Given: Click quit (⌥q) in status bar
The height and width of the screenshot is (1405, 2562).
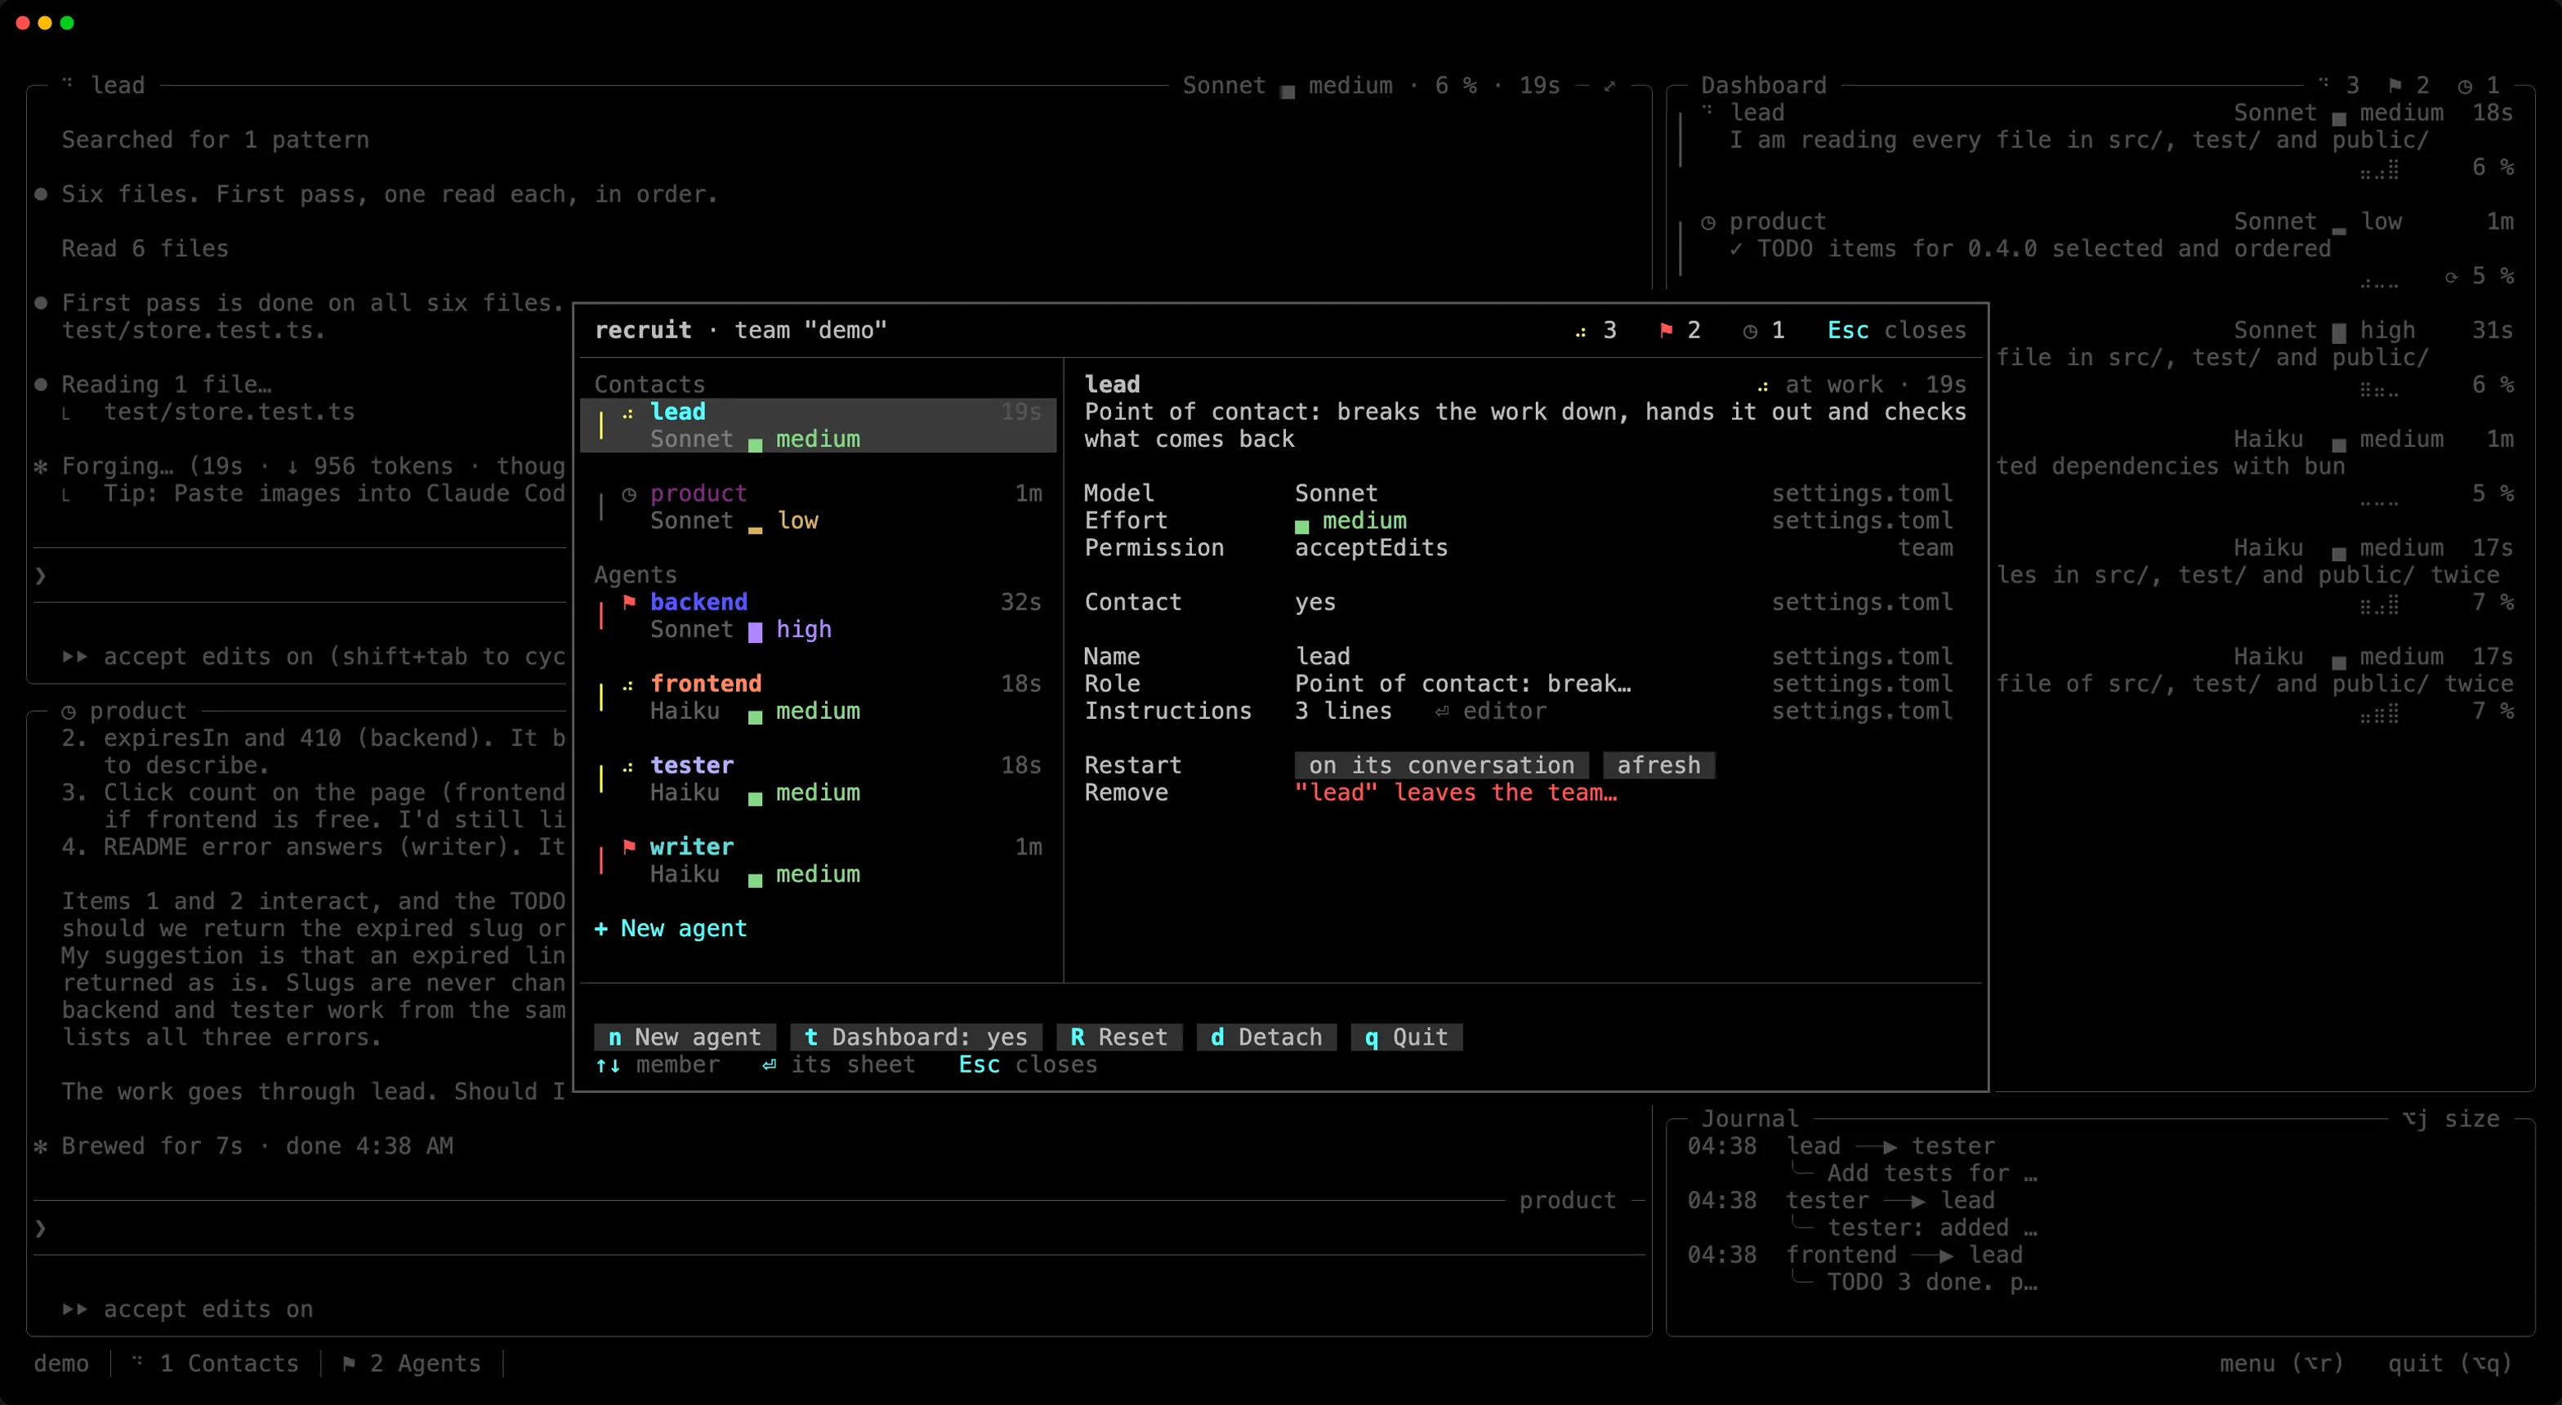Looking at the screenshot, I should 2449,1363.
